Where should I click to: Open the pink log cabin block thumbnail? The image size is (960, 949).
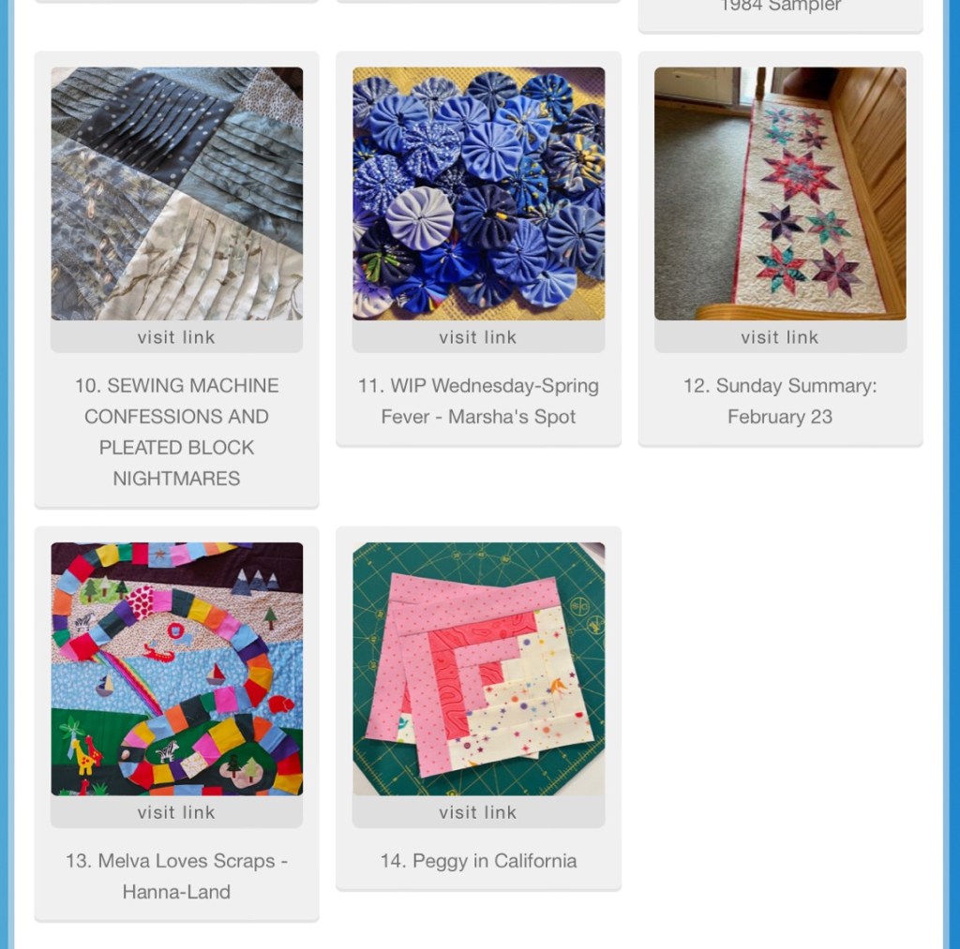(478, 669)
